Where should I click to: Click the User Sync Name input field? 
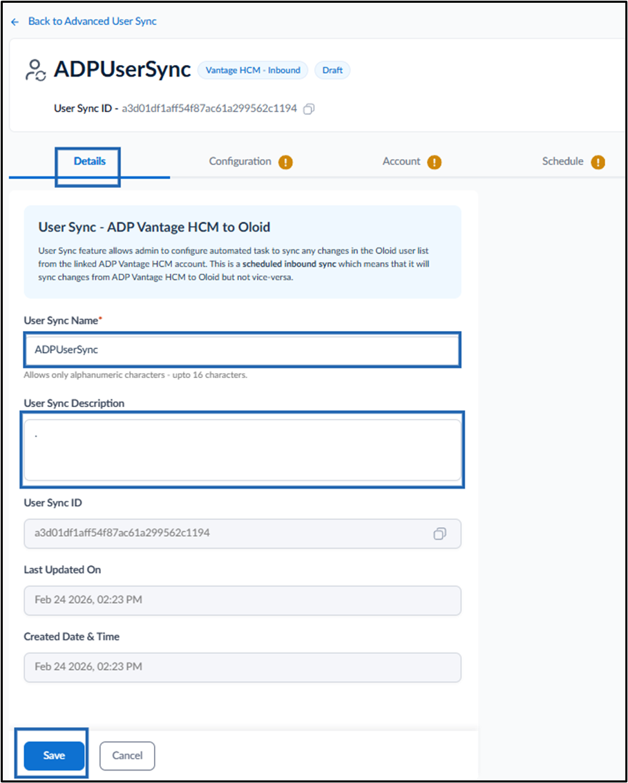coord(242,350)
